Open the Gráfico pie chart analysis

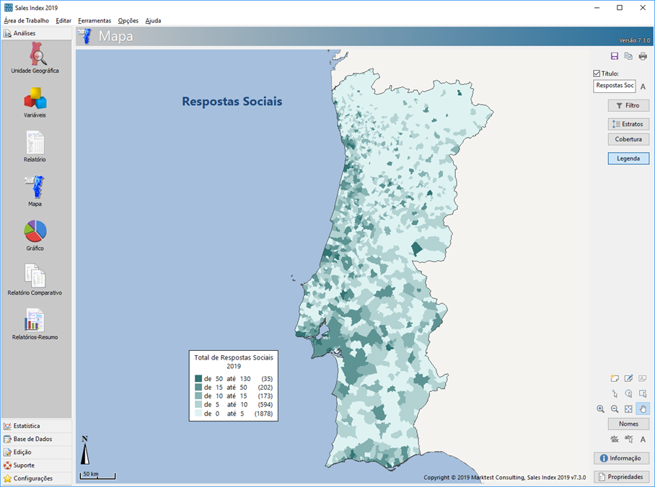(35, 236)
